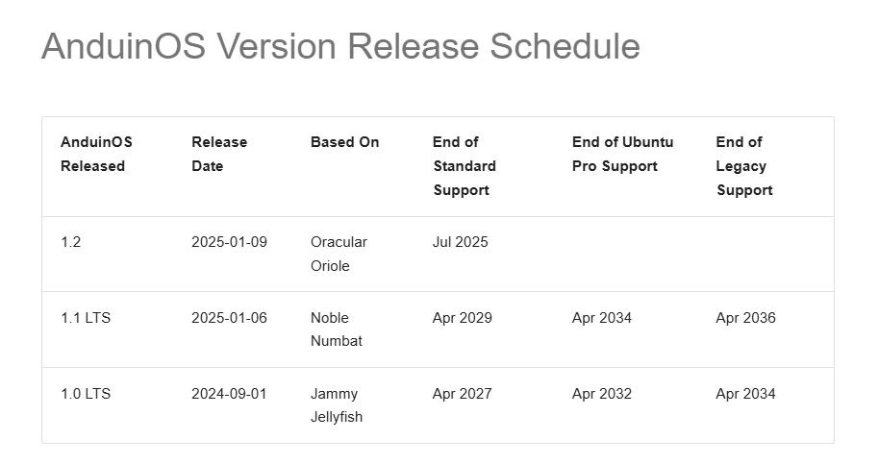Screen dimensions: 879x464
Task: Click the AnduinOS Version Release Schedule heading
Action: point(340,46)
